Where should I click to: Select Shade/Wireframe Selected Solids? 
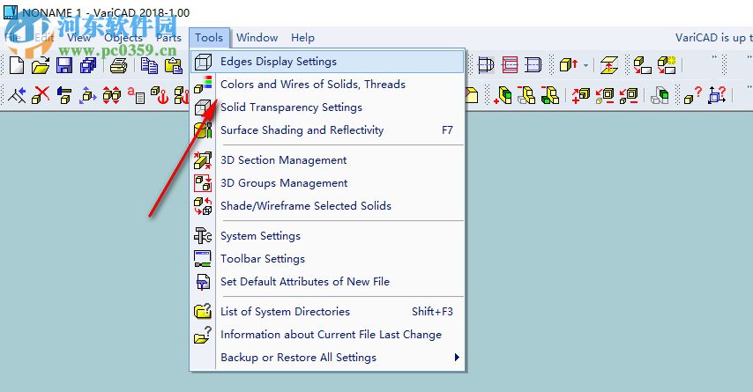(x=327, y=206)
